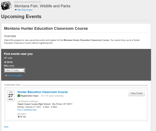Image resolution: width=156 pixels, height=131 pixels.
Task: Open the within 75 miles dropdown
Action: click(x=14, y=70)
